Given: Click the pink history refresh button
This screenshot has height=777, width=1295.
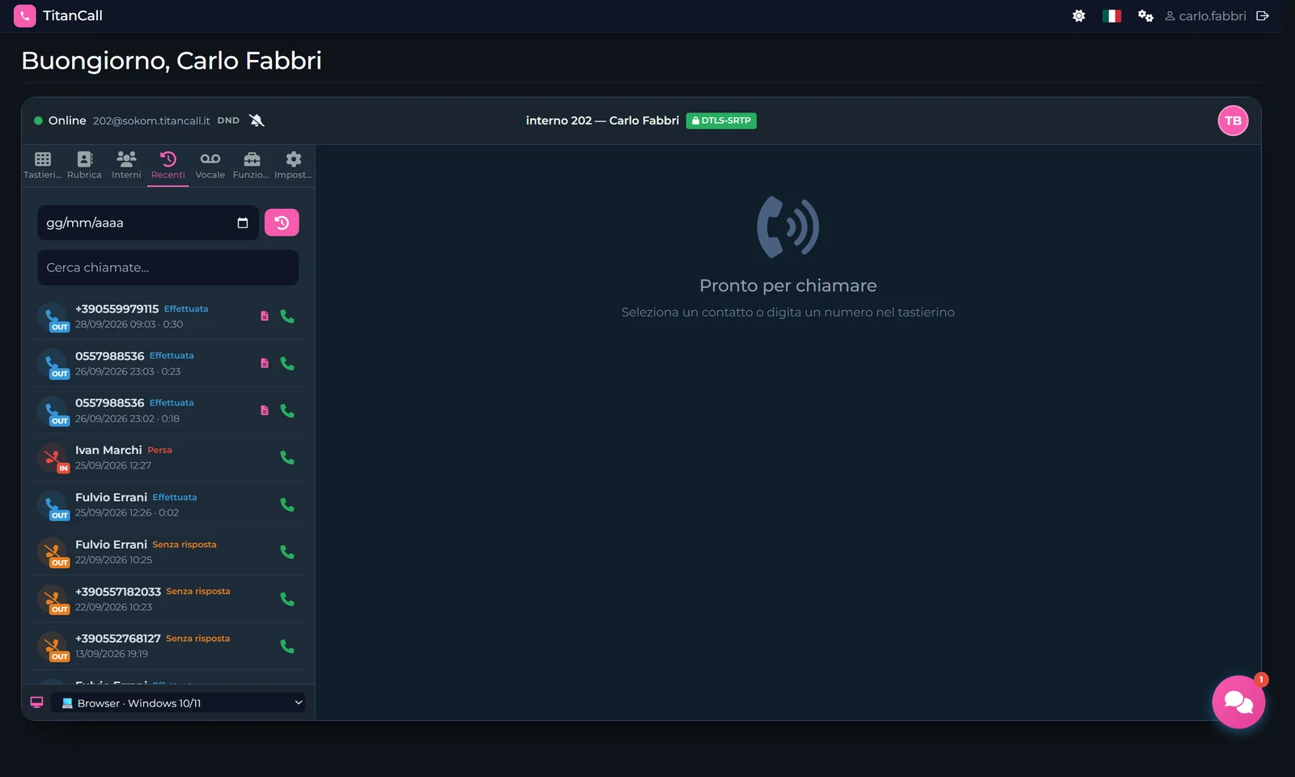Looking at the screenshot, I should click(282, 223).
